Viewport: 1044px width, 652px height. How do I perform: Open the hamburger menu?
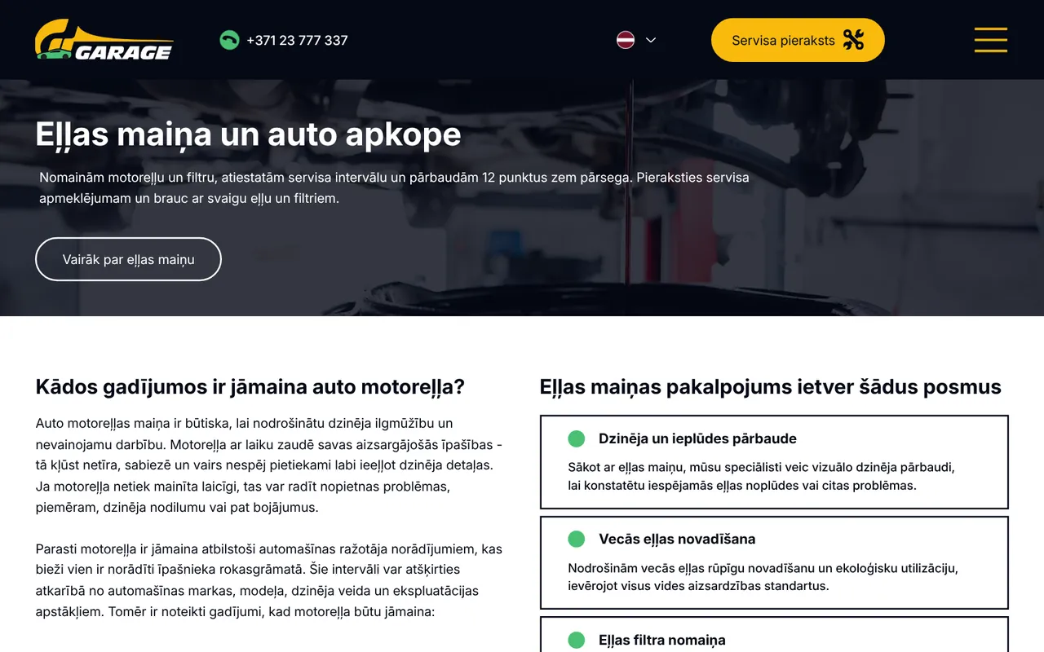(x=991, y=40)
